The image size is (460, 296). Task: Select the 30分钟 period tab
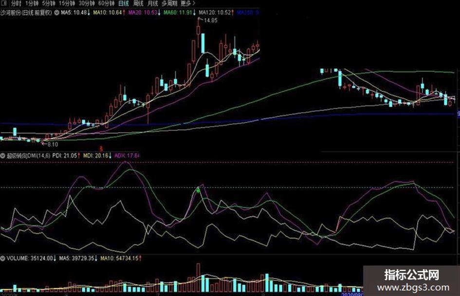point(87,3)
